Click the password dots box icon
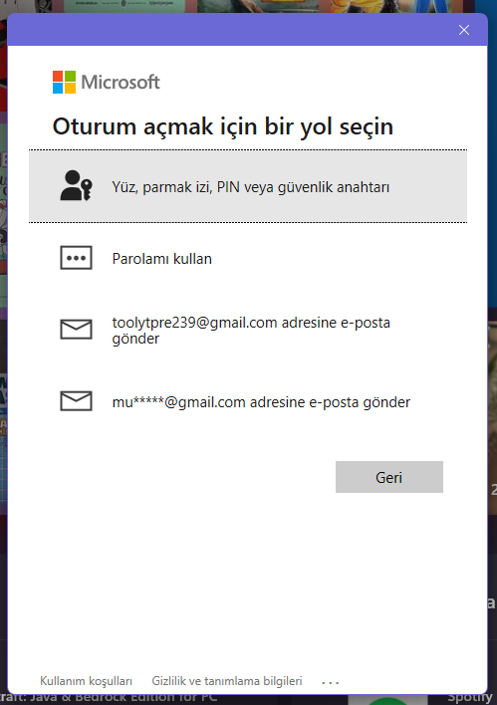The height and width of the screenshot is (705, 497). [76, 258]
